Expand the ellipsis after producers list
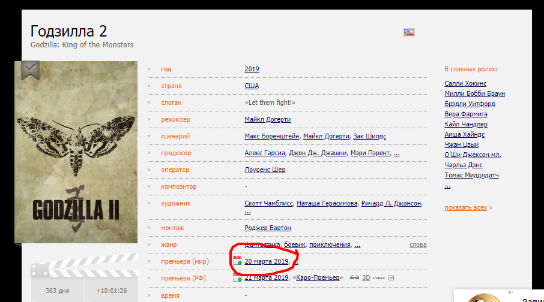The width and height of the screenshot is (544, 302). coord(397,153)
